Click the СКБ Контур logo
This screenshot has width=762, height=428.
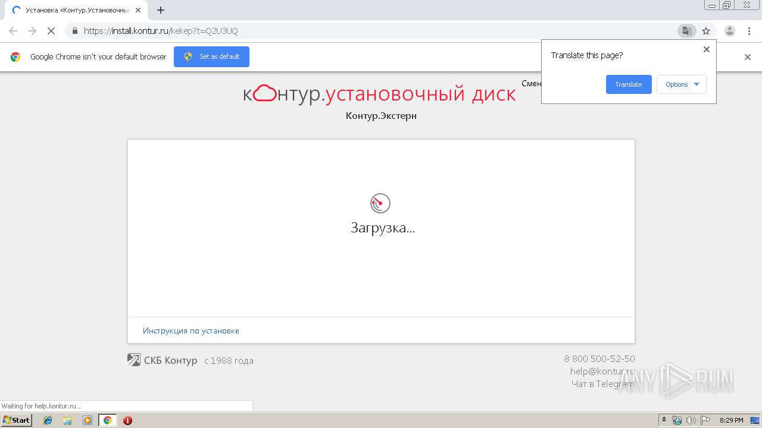(x=163, y=360)
